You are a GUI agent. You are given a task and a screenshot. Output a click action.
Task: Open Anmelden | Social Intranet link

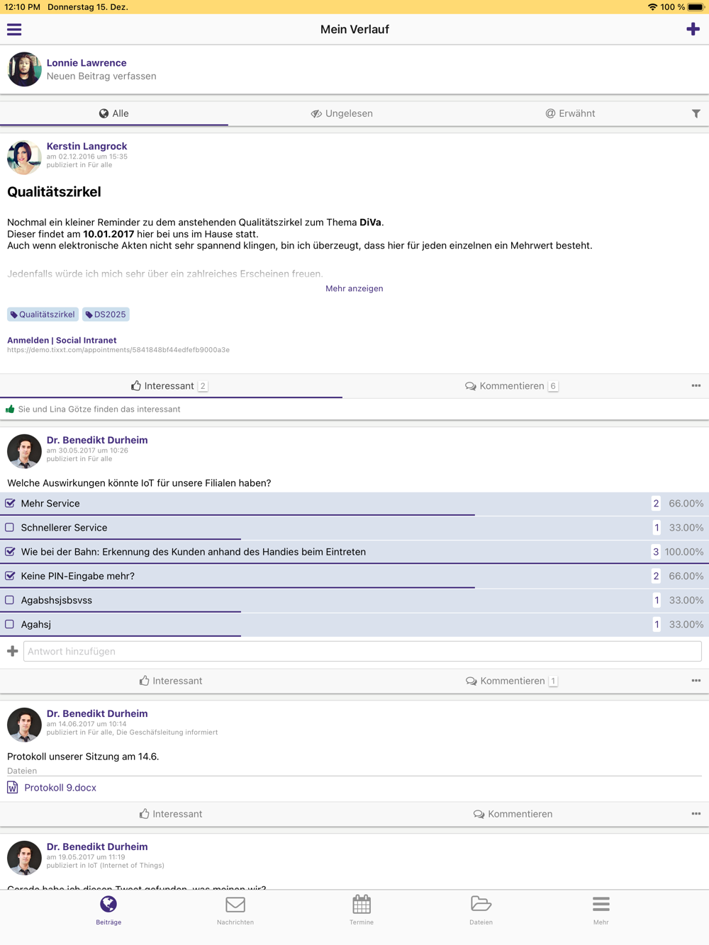(x=62, y=340)
